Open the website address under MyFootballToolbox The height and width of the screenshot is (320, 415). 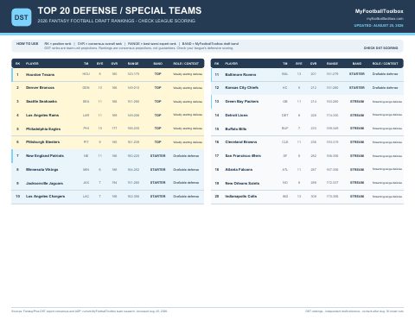(x=385, y=19)
